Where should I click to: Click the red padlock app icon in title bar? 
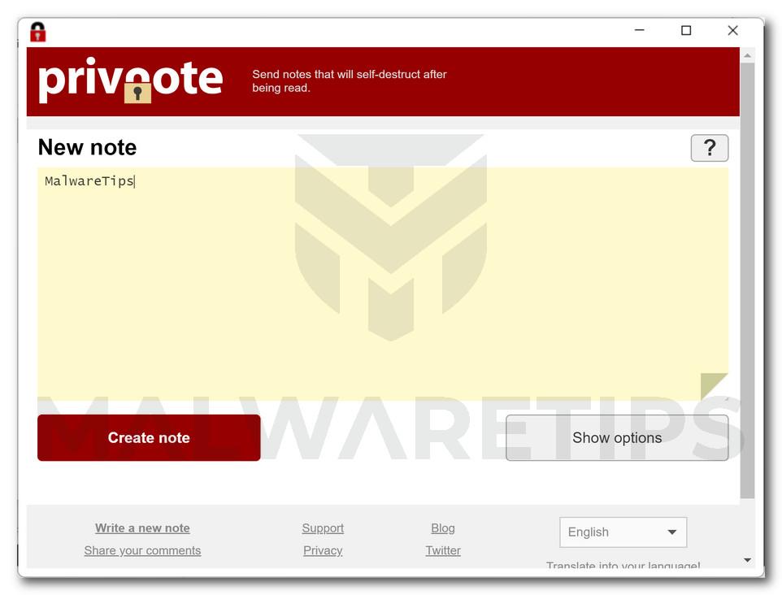pos(38,32)
